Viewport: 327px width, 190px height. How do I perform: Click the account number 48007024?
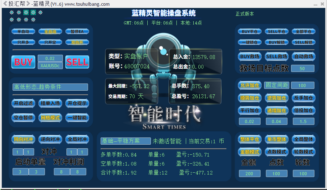click(137, 67)
